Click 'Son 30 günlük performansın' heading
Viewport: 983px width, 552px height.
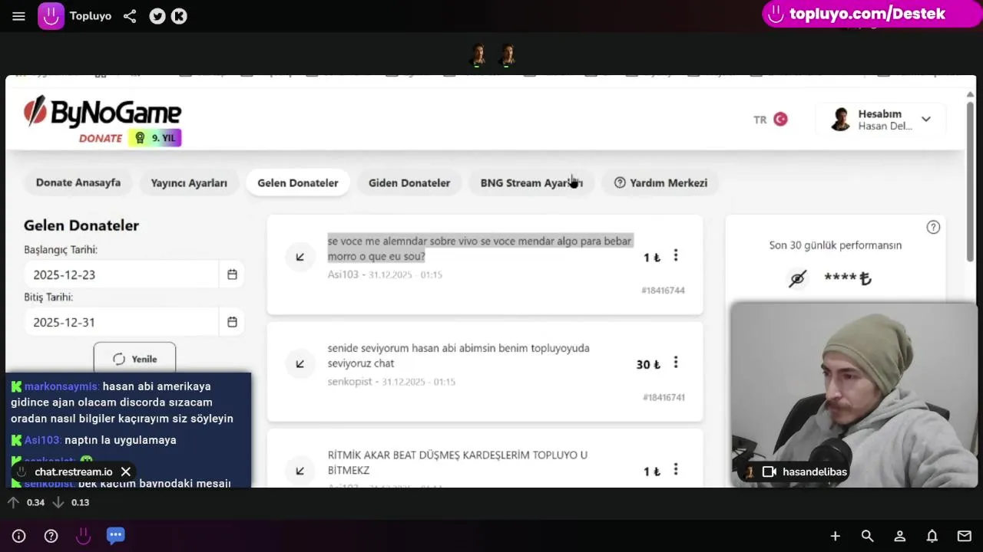836,245
